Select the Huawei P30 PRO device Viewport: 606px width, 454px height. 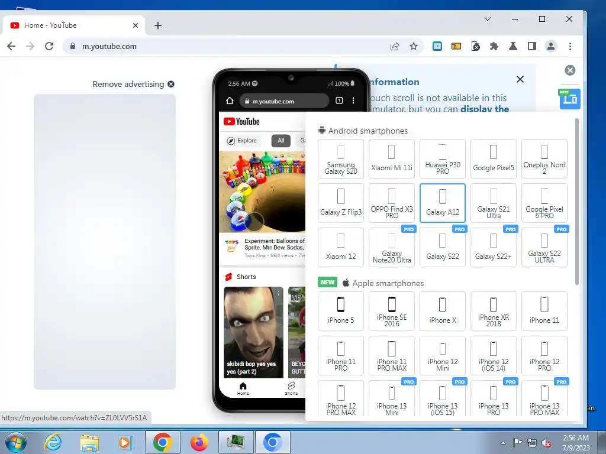tap(443, 158)
